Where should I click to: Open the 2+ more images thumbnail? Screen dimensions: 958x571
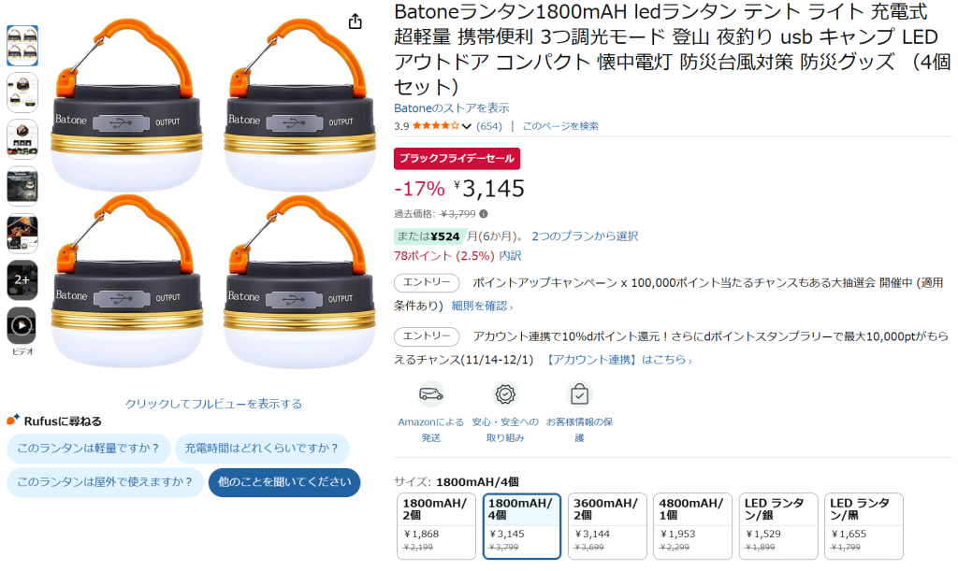click(x=22, y=279)
